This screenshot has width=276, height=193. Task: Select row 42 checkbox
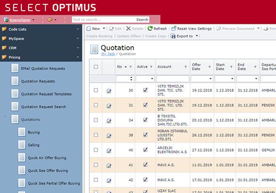coord(96,180)
